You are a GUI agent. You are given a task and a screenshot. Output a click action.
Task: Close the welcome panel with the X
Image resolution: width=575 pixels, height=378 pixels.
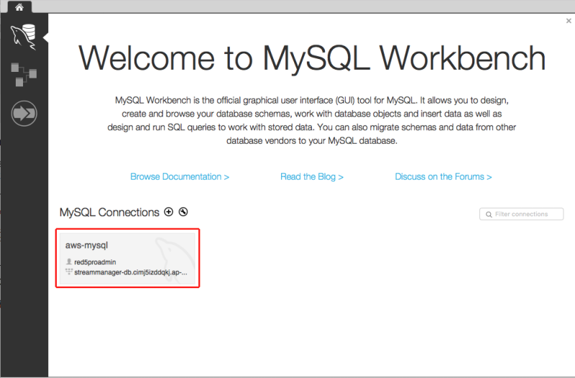pyautogui.click(x=569, y=21)
